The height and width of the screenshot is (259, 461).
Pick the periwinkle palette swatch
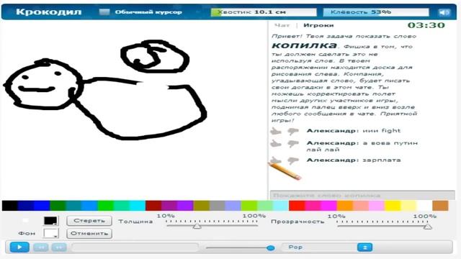pyautogui.click(x=233, y=206)
